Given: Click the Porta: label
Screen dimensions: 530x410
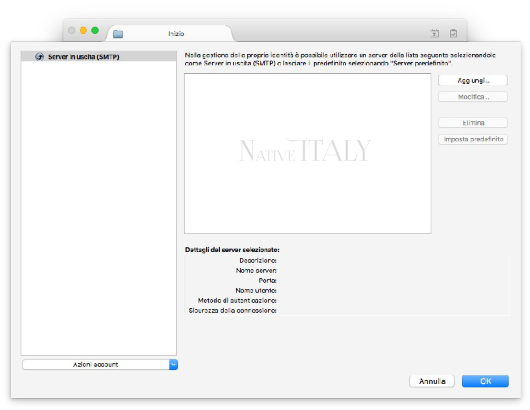Looking at the screenshot, I should pos(268,280).
